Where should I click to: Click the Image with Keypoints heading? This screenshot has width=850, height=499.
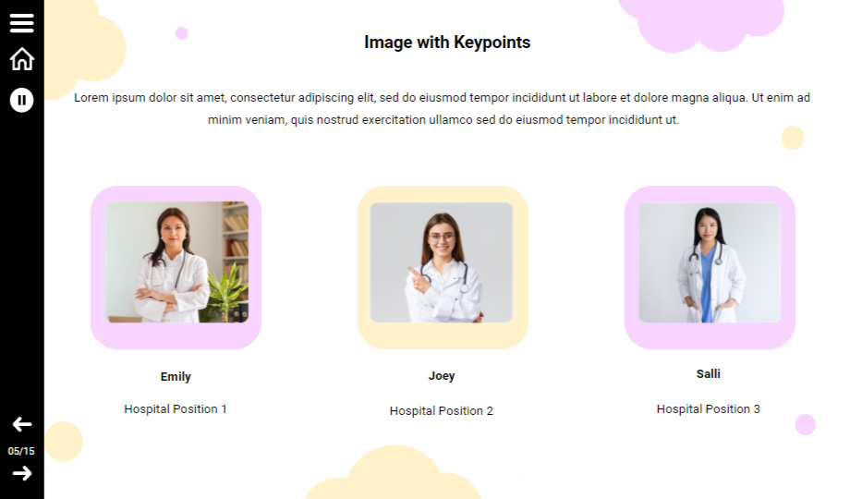click(447, 43)
